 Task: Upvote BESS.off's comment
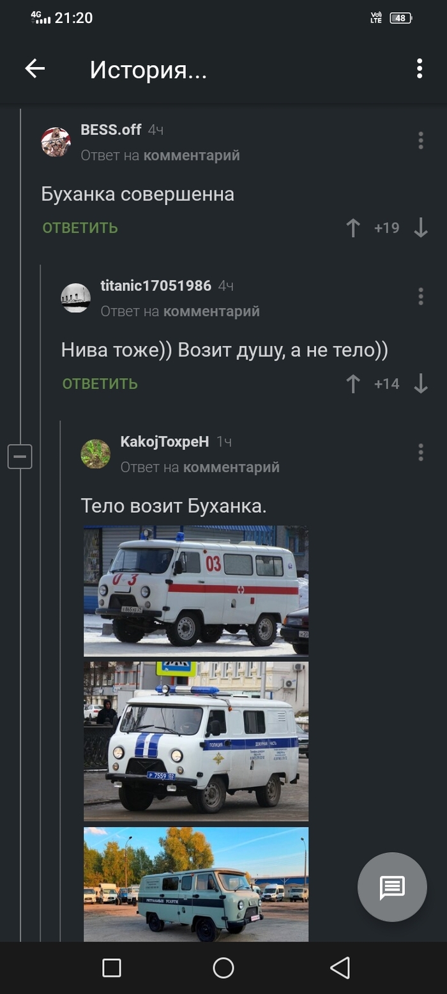pos(353,228)
